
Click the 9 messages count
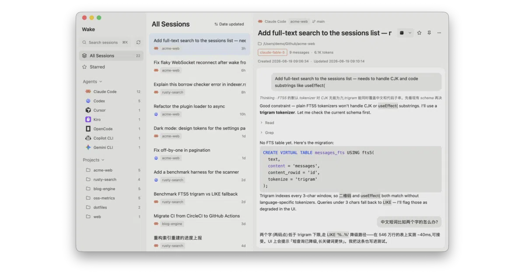[299, 52]
